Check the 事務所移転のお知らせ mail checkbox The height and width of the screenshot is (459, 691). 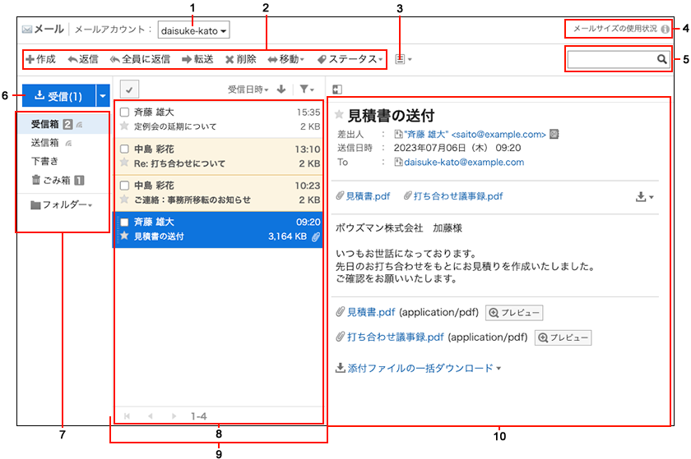point(125,186)
